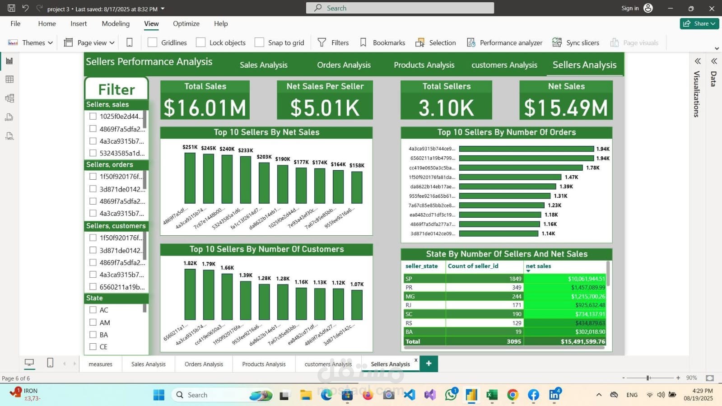Screen dimensions: 722x406
Task: Switch to the Orders Analysis page tab
Action: point(204,364)
